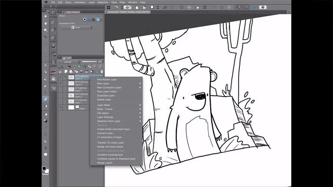The height and width of the screenshot is (187, 333).
Task: Click the Undo arrow icon
Action: click(x=165, y=7)
